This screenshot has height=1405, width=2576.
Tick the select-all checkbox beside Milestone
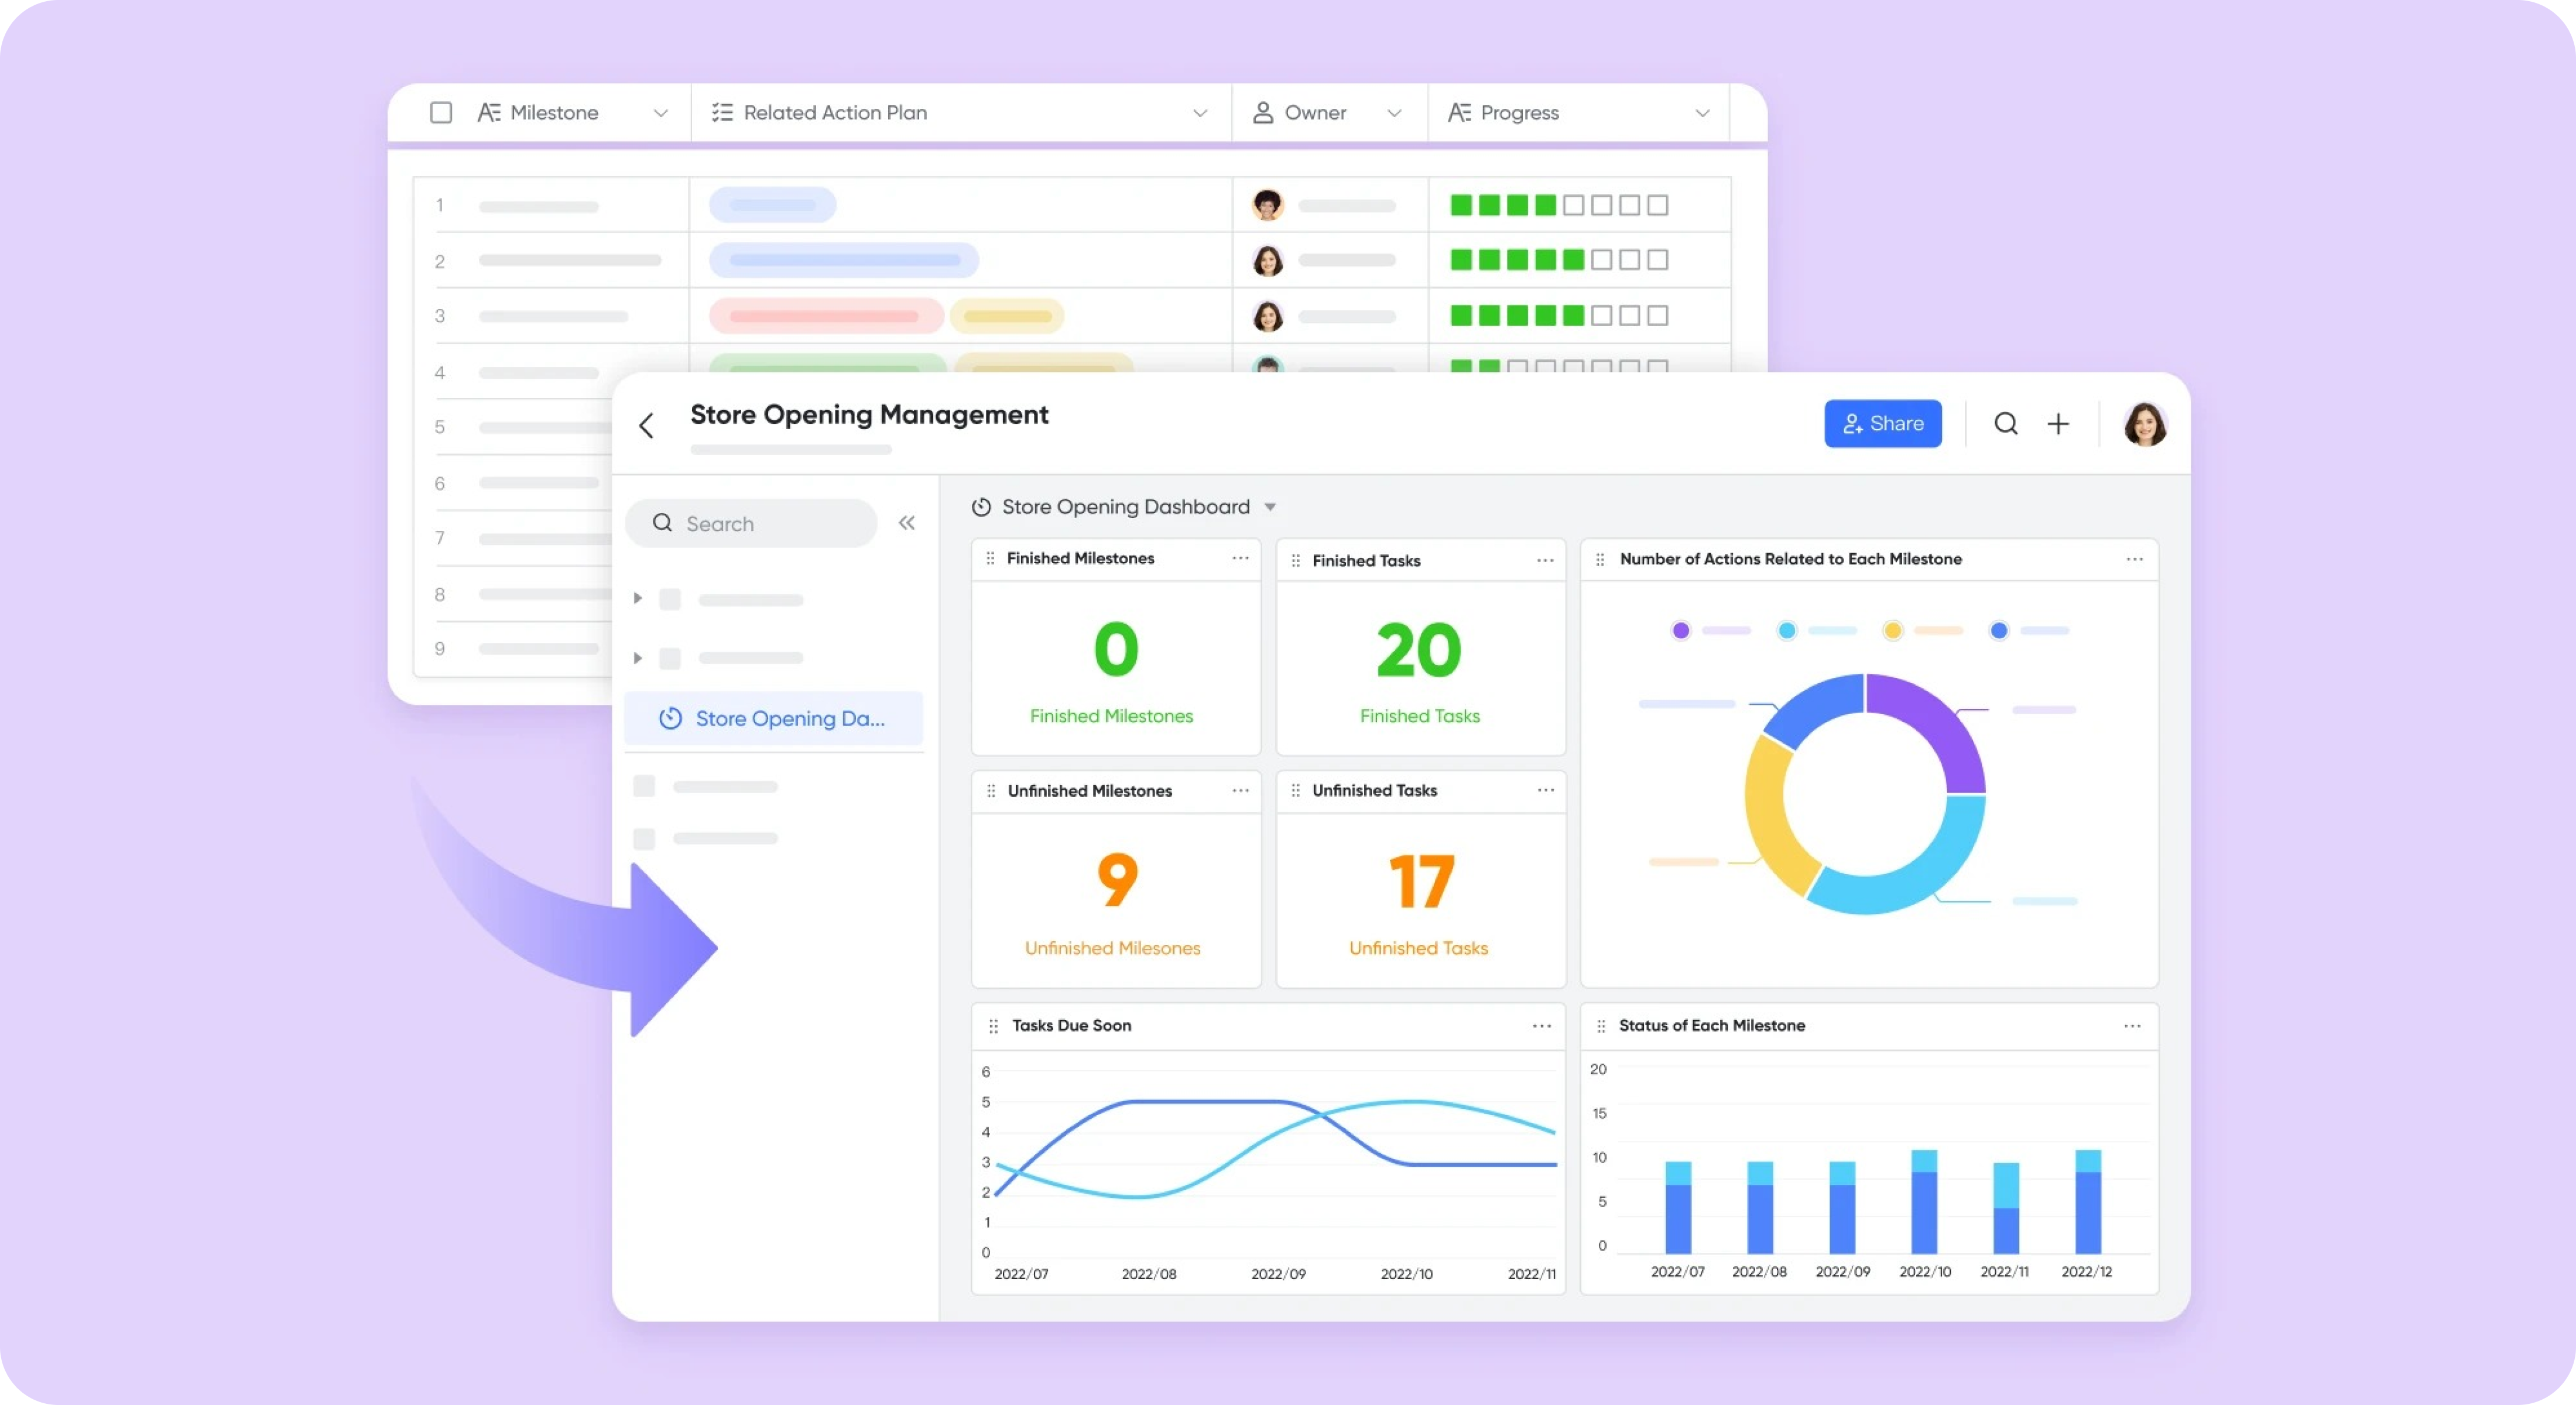point(441,112)
